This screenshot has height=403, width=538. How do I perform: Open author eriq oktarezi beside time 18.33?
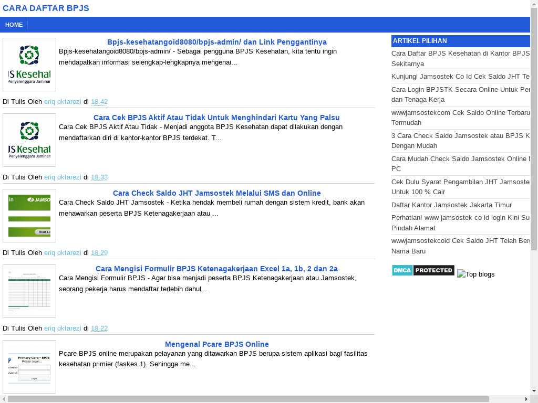tap(63, 177)
